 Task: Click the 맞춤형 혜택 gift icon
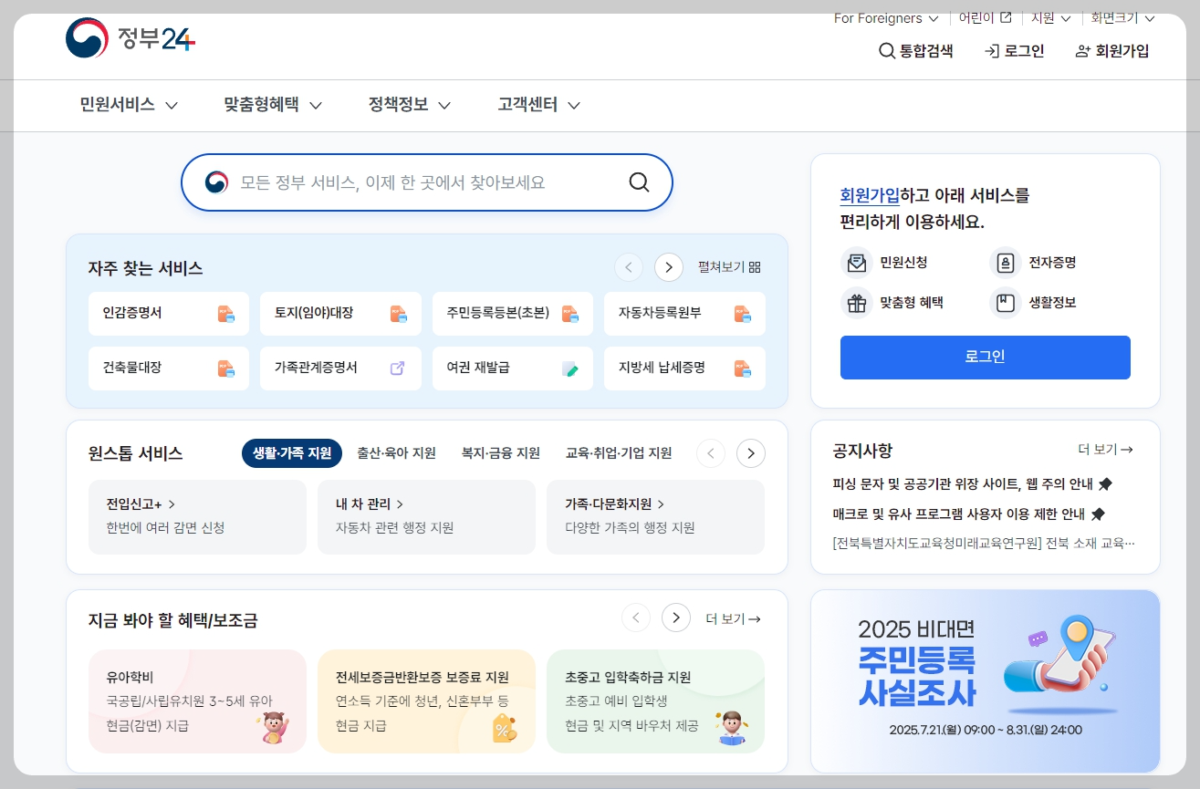[856, 303]
